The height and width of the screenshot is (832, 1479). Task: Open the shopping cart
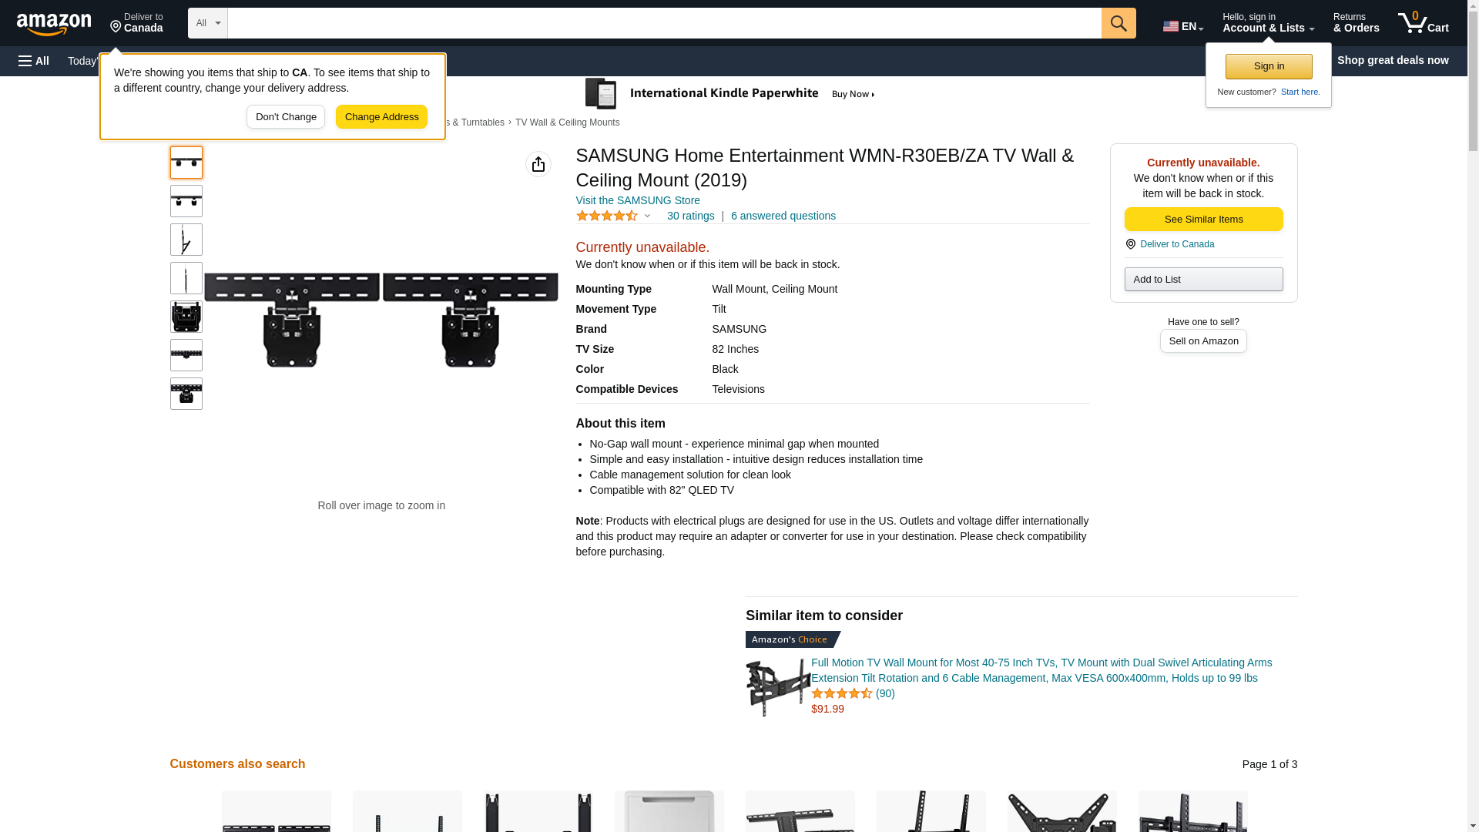(1424, 23)
